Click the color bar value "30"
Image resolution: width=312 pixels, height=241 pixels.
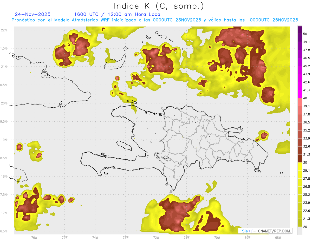click(x=305, y=162)
